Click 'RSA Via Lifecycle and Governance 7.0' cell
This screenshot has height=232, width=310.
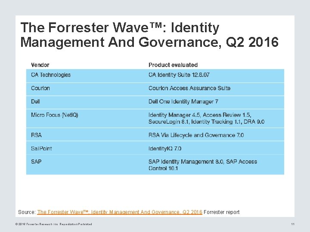(196, 135)
